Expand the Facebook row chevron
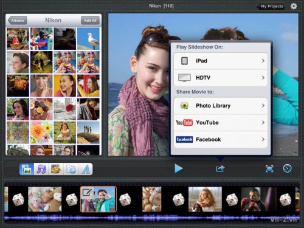The width and height of the screenshot is (304, 228). tap(263, 139)
